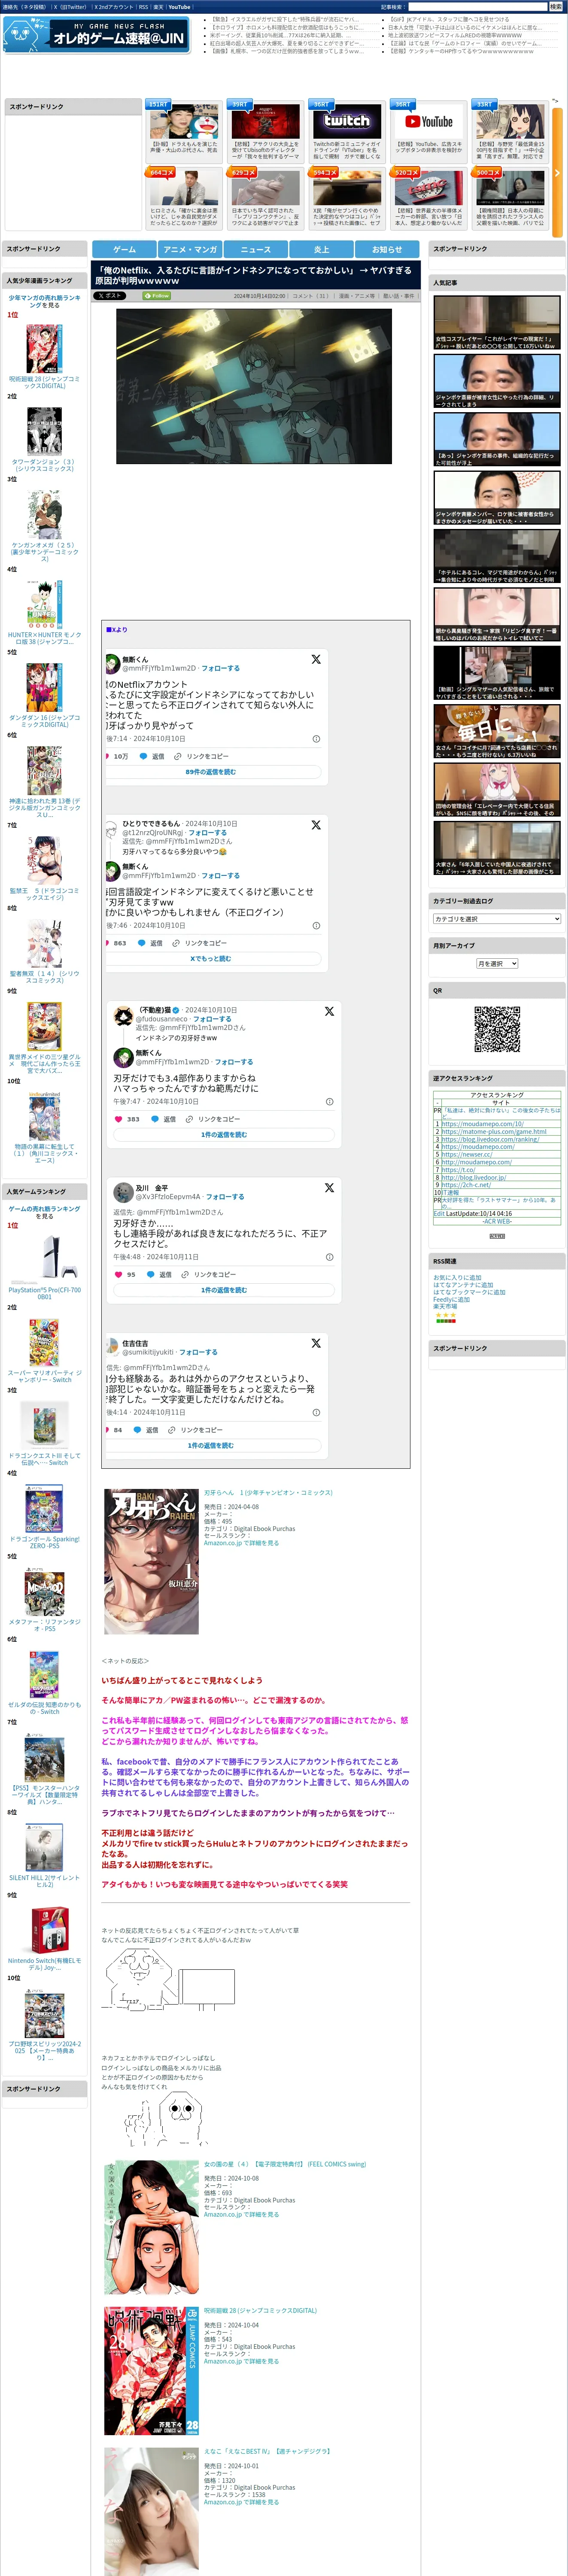
Task: Like the tweet with 383 hearts
Action: click(x=118, y=1119)
